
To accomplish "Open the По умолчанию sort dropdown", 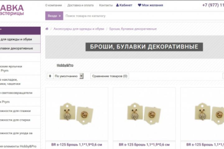I will tap(68, 76).
